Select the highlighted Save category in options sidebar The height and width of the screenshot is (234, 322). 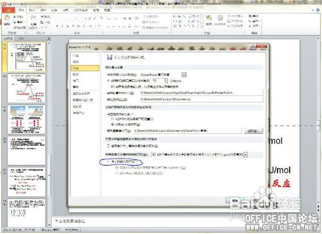coord(85,68)
